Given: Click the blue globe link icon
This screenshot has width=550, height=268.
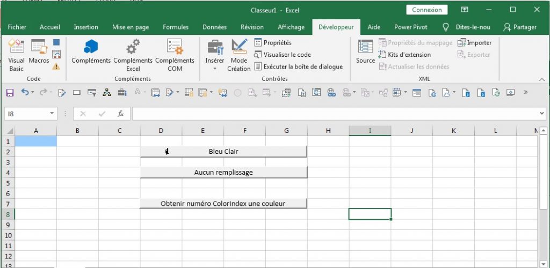Looking at the screenshot, I should (331, 93).
